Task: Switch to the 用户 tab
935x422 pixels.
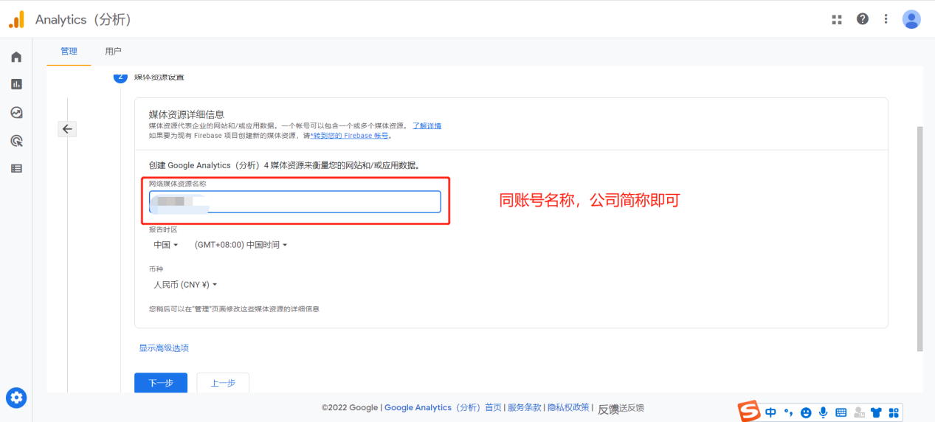Action: pos(113,52)
